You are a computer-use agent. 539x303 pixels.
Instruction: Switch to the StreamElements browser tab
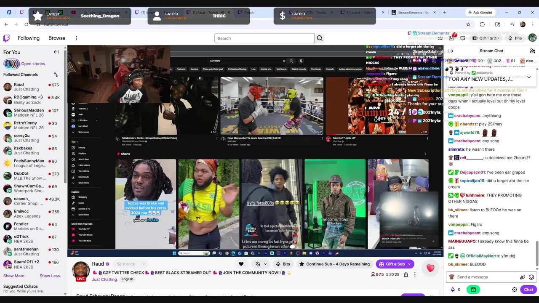click(414, 12)
